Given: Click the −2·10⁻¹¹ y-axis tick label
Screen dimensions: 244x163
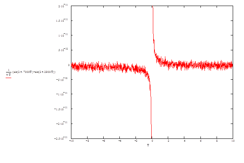Looking at the screenshot, I should point(63,124).
